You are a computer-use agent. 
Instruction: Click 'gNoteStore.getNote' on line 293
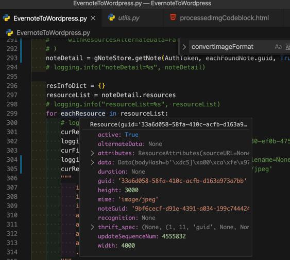point(127,58)
